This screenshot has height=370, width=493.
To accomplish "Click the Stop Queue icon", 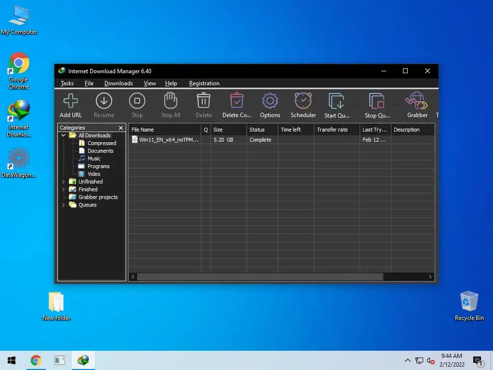I will (x=377, y=101).
